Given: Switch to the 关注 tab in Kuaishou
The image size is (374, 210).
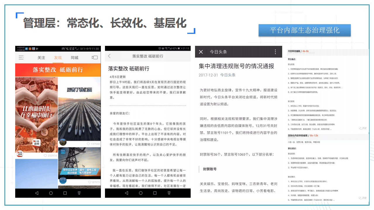Looking at the screenshot, I should (42, 58).
